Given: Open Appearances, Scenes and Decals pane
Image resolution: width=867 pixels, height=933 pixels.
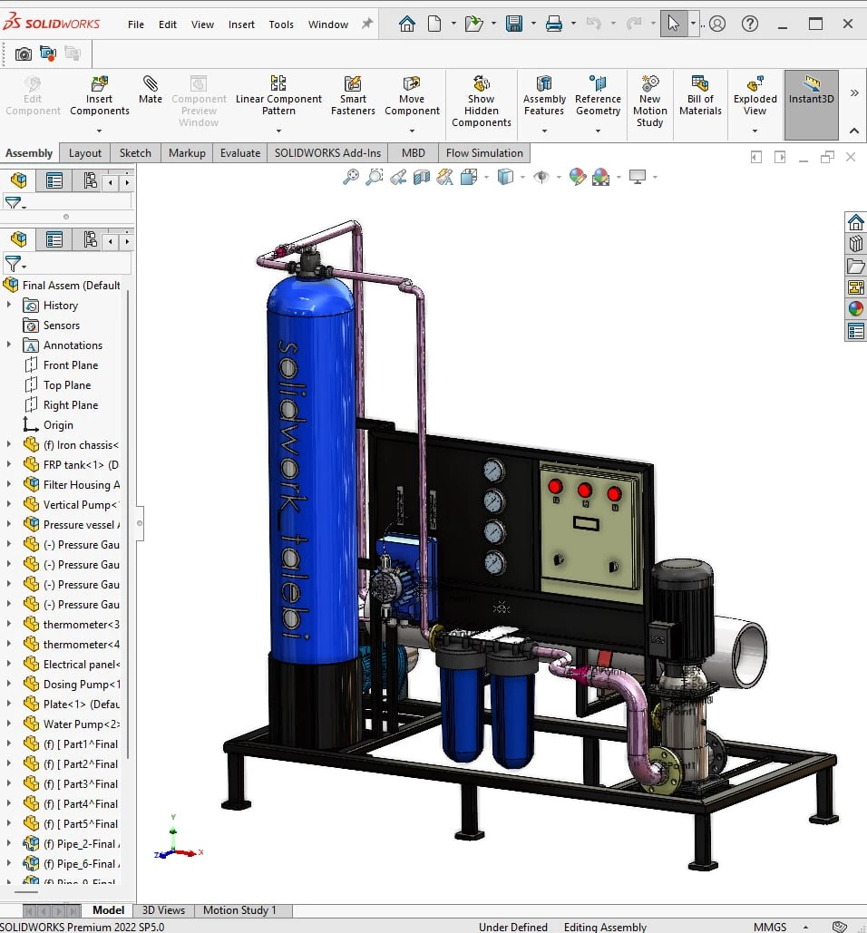Looking at the screenshot, I should coord(856,309).
